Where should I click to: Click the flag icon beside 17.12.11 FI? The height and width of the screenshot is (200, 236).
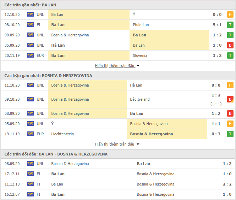pos(31,174)
